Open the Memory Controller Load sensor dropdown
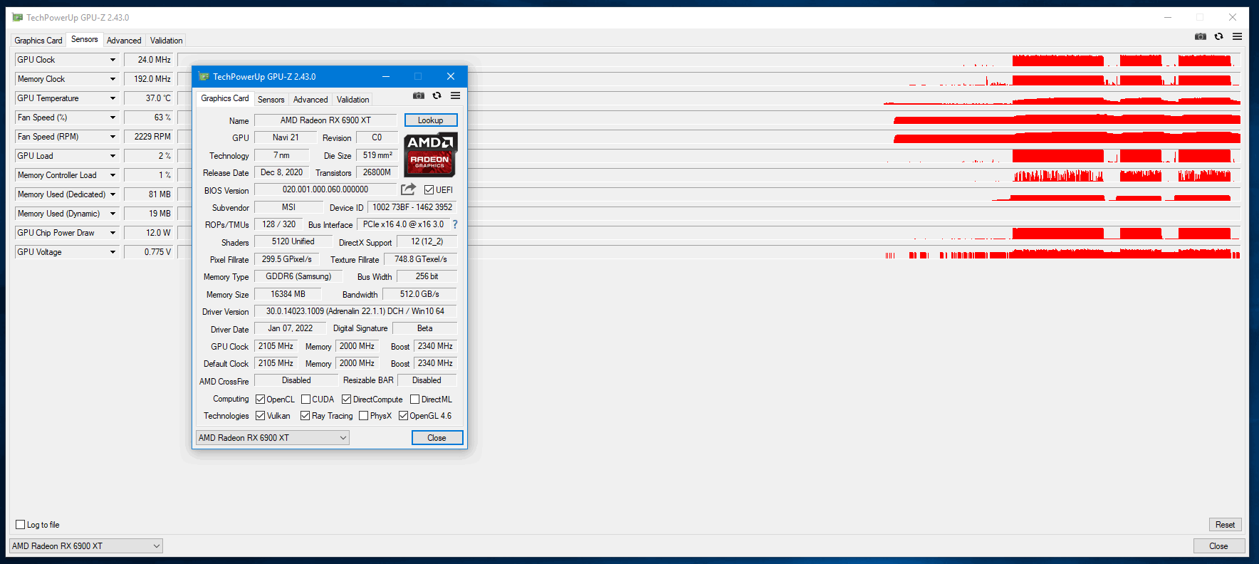This screenshot has width=1259, height=564. tap(113, 175)
